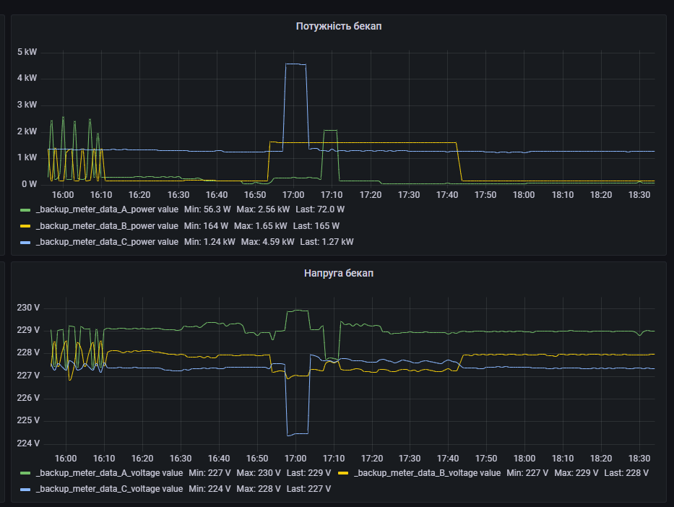Click yellow color swatch of B_voltage legend
674x507 pixels.
[343, 474]
